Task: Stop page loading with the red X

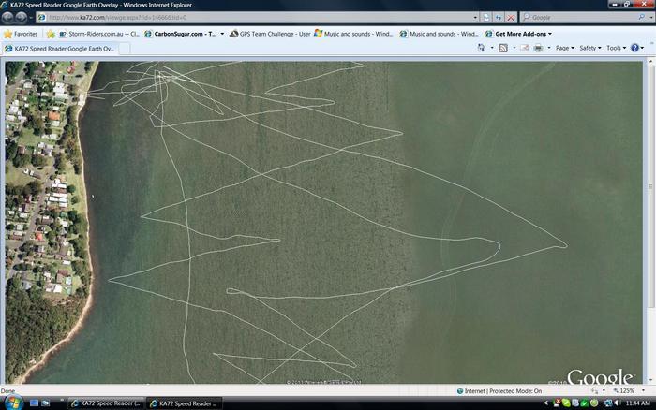Action: pyautogui.click(x=511, y=18)
